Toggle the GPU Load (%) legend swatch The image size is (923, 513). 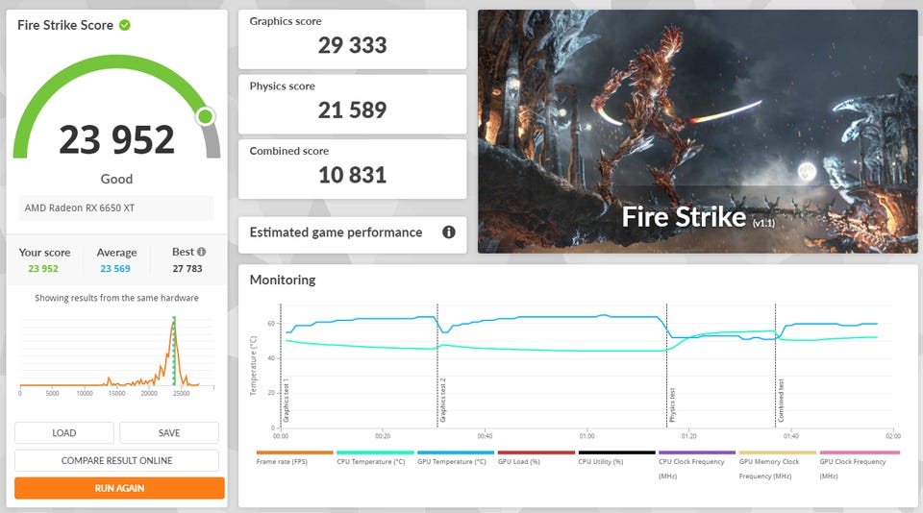(536, 452)
